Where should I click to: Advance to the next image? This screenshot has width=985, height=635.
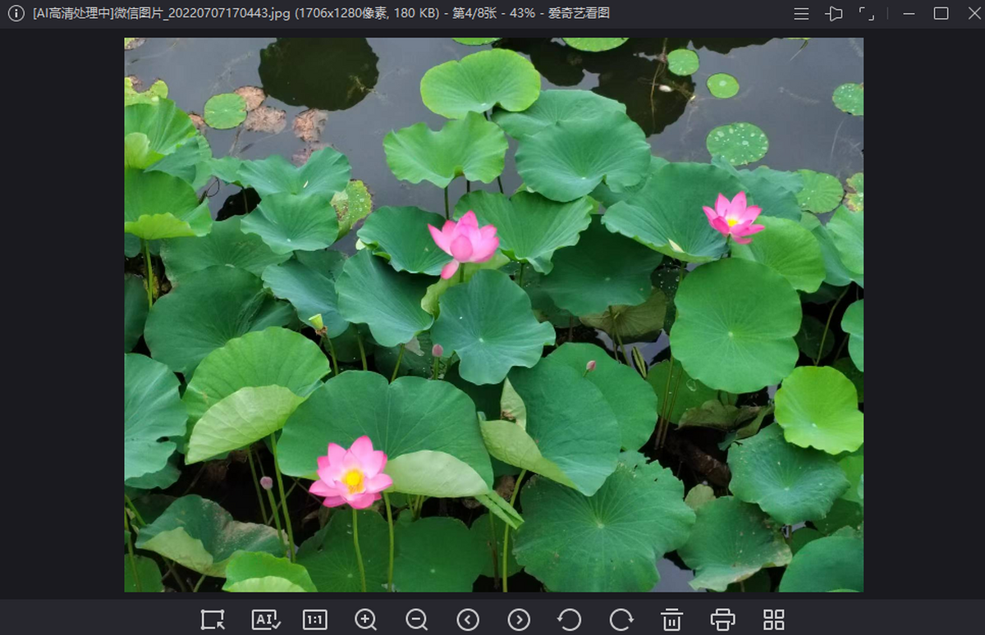[x=519, y=619]
